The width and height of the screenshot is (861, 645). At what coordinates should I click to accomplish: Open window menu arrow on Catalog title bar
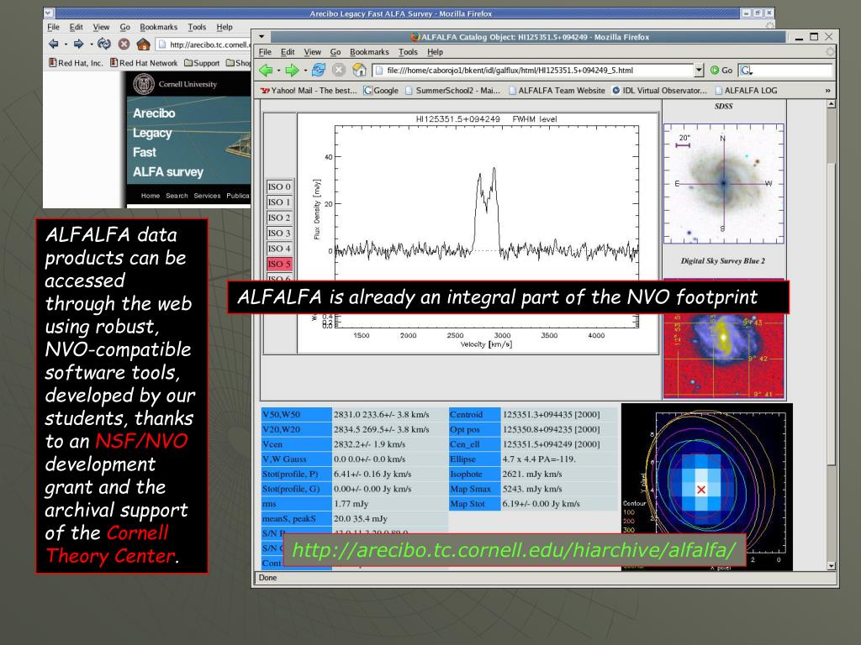pos(261,37)
